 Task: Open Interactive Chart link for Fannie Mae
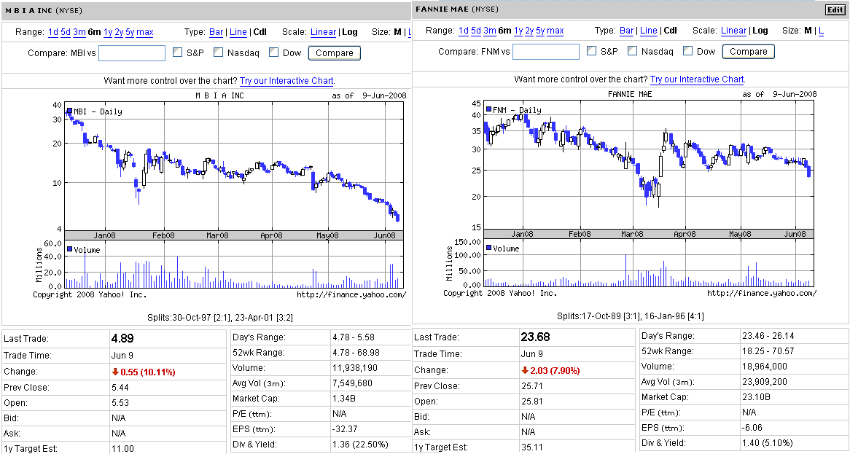click(x=697, y=79)
